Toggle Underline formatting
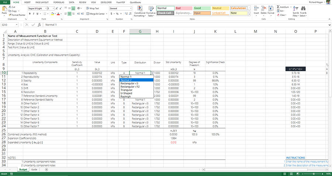Screen dimensions: 332x176 [x=38, y=14]
